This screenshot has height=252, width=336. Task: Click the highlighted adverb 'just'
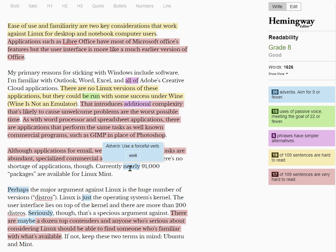click(x=87, y=197)
